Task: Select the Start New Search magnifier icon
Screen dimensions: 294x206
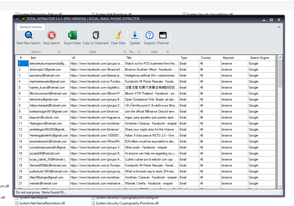Action: click(x=28, y=35)
